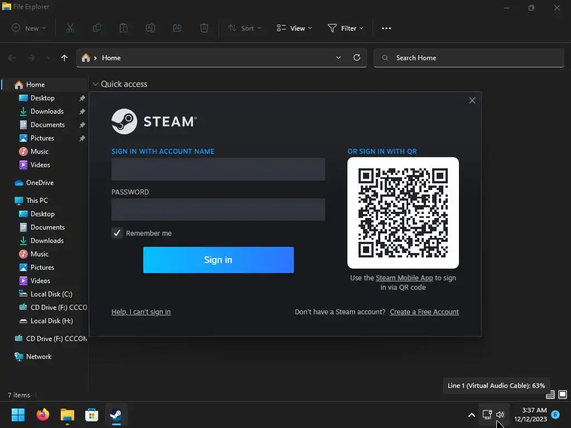Open the View dropdown
This screenshot has width=571, height=428.
(x=294, y=28)
